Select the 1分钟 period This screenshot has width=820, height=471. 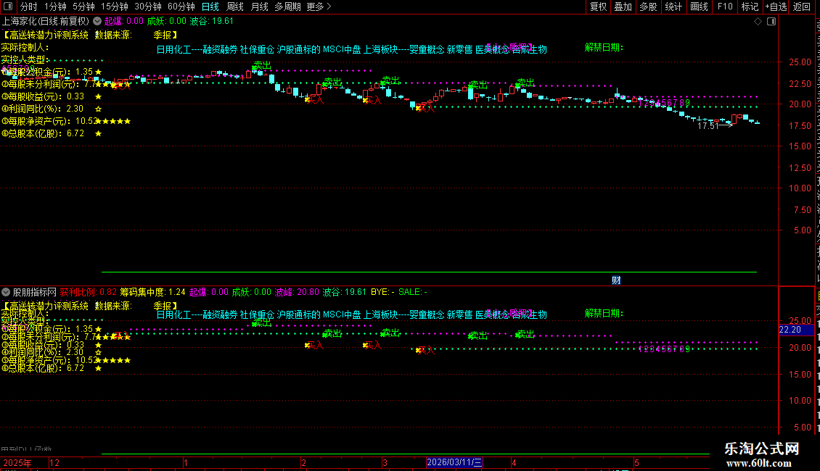[55, 7]
